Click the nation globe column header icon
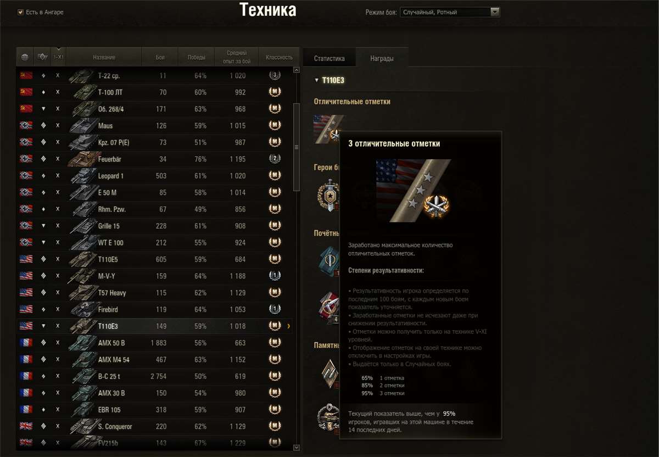Image resolution: width=659 pixels, height=457 pixels. pos(25,57)
